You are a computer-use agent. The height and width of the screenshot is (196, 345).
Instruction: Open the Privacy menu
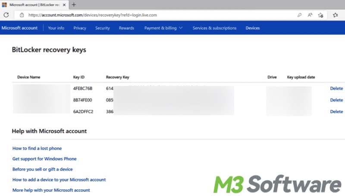80,28
